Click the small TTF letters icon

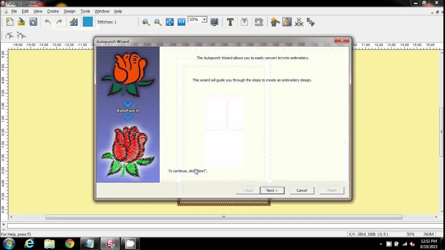tap(310, 22)
